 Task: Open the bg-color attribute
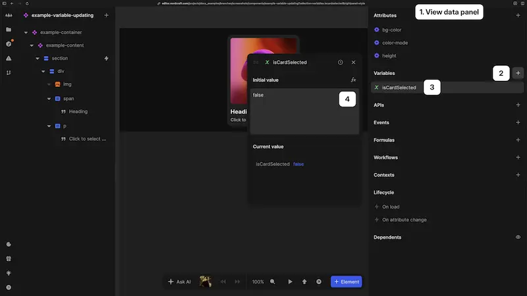[x=391, y=30]
